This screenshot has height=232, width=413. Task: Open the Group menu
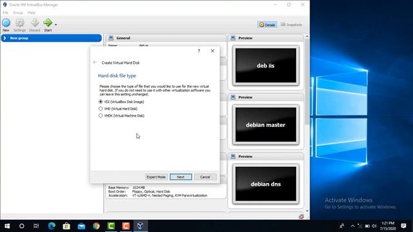[x=18, y=13]
